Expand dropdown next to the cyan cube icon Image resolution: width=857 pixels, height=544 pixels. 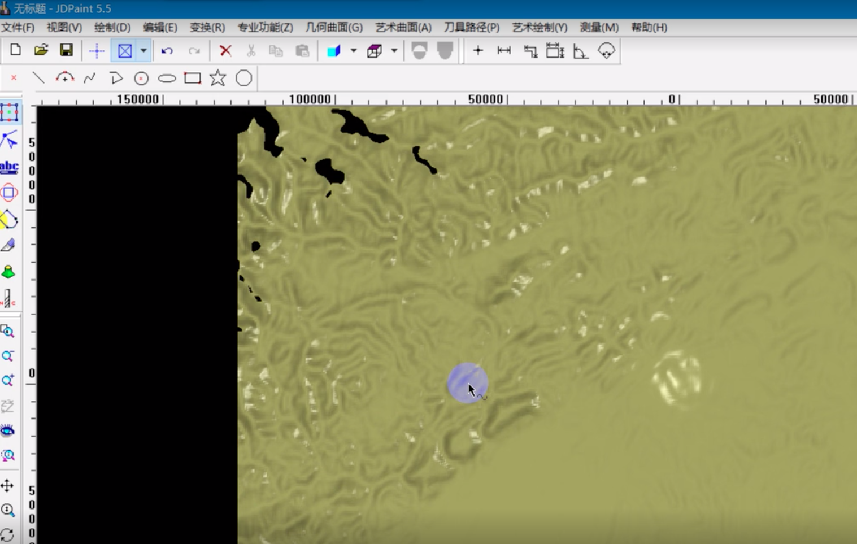point(354,51)
